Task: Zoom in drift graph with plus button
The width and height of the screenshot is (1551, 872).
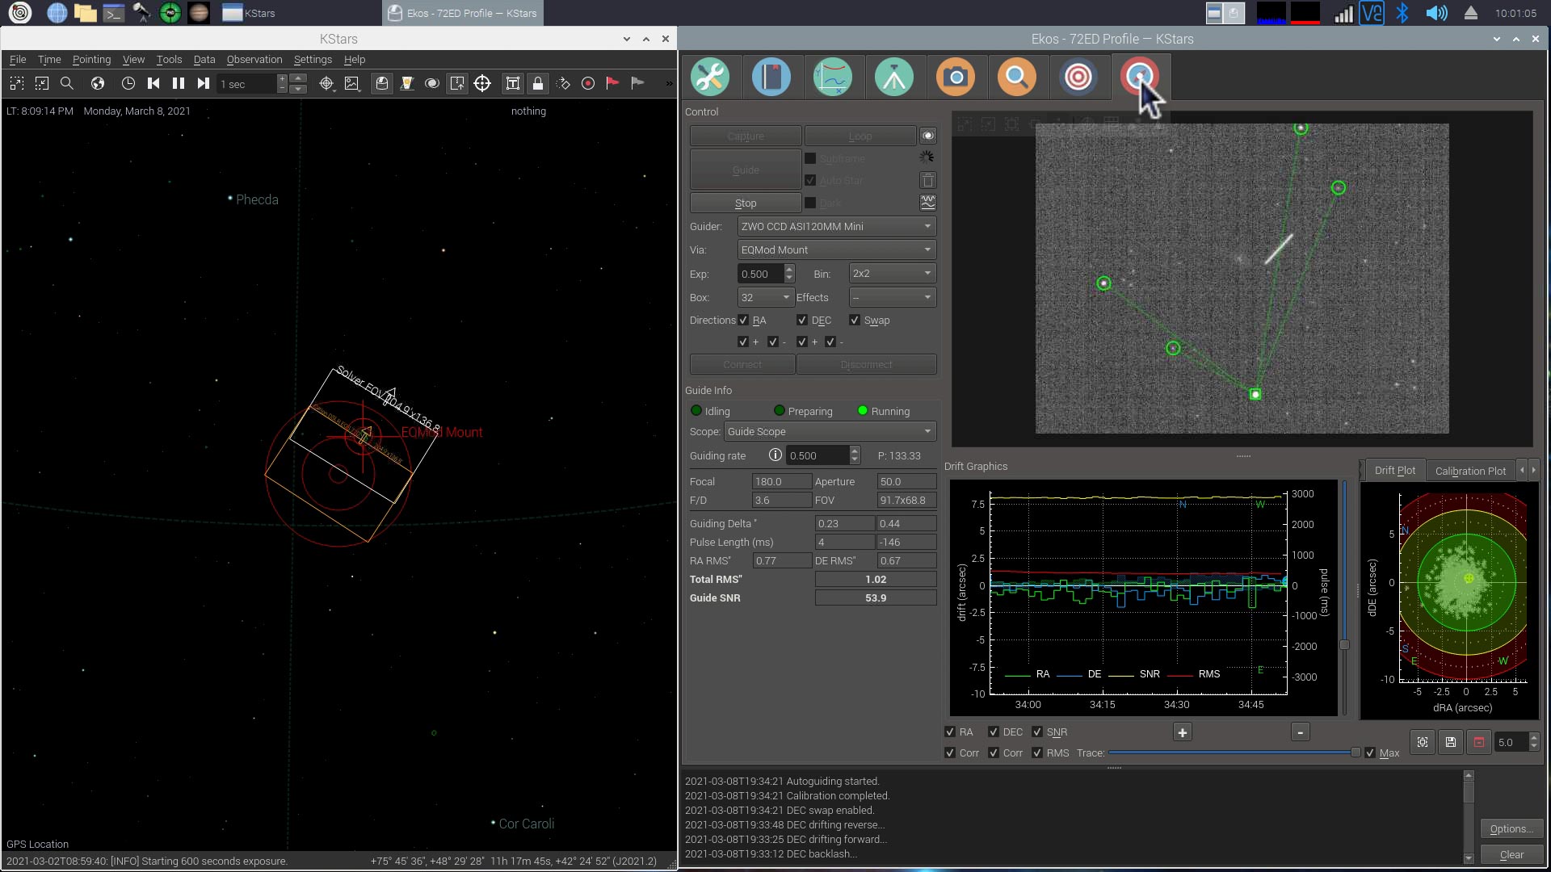Action: (1183, 732)
